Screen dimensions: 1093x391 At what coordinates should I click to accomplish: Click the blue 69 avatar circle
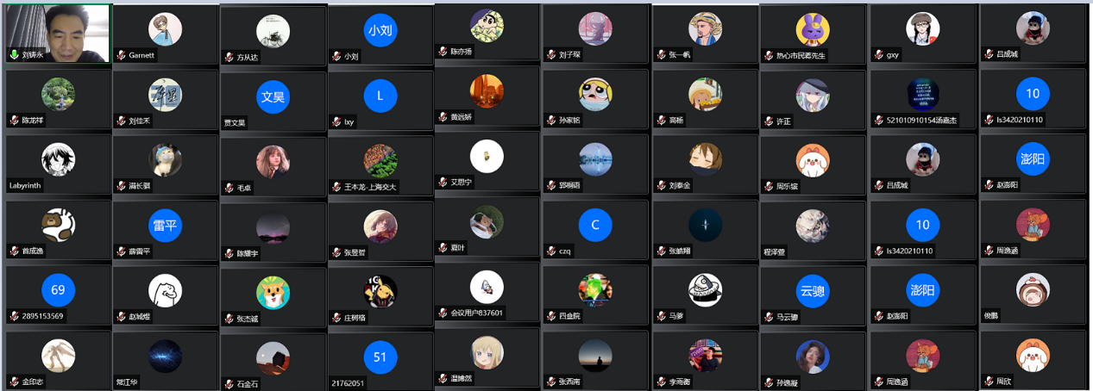point(59,289)
